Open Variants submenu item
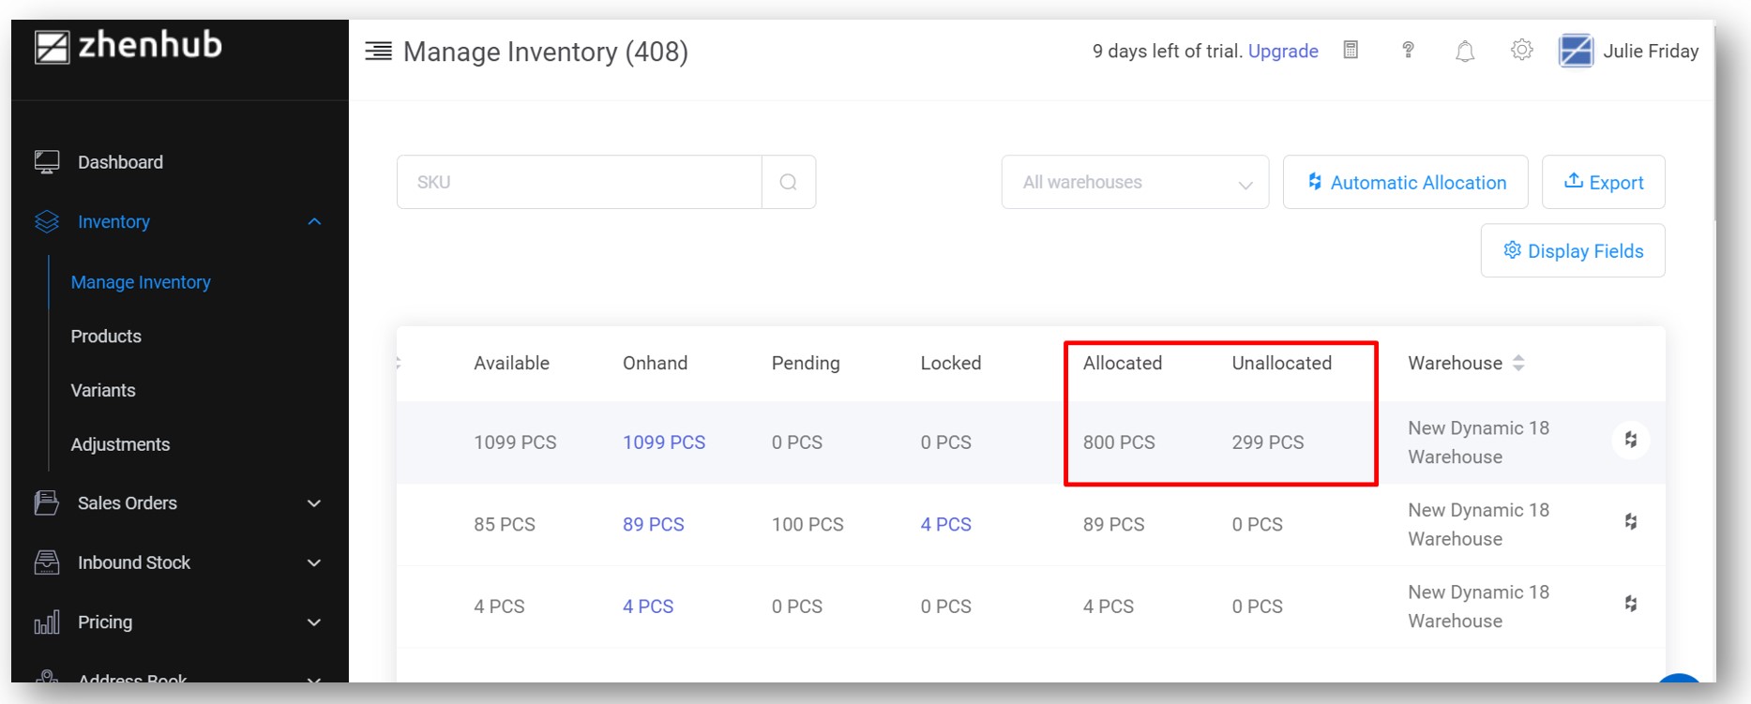The image size is (1751, 704). point(103,390)
